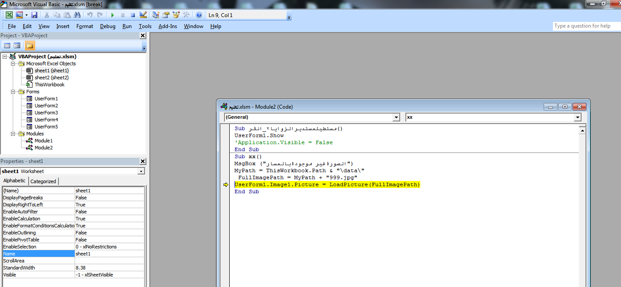
Task: Open the View menu
Action: pyautogui.click(x=44, y=26)
